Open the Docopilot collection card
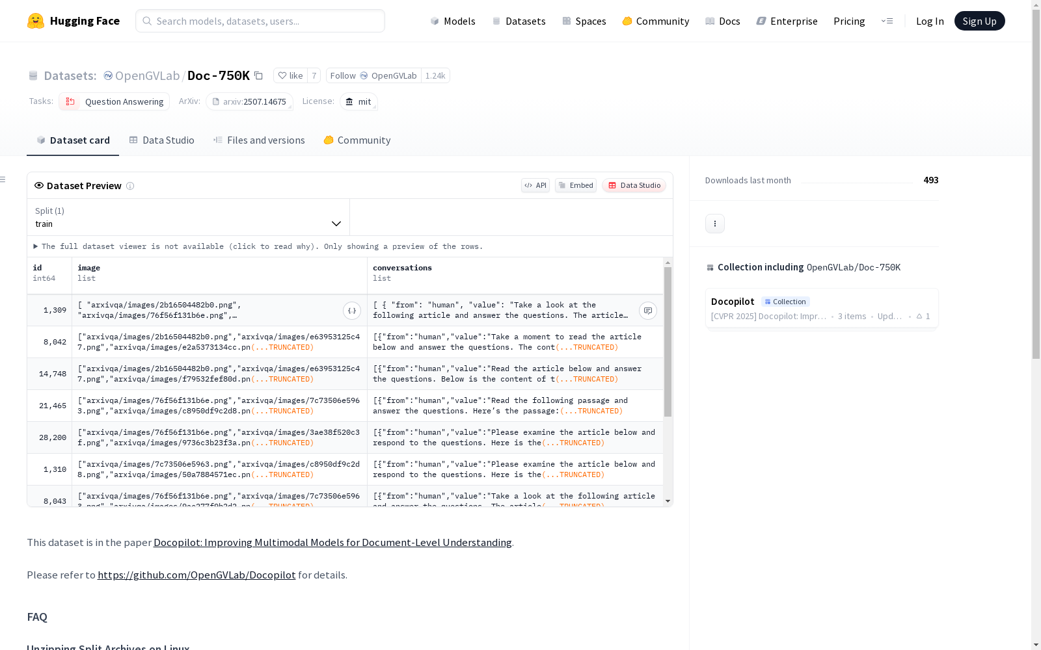 822,309
